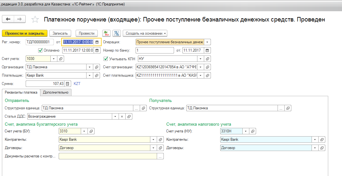
Task: Focus the Документы расчетов с контр. field
Action: [108, 156]
